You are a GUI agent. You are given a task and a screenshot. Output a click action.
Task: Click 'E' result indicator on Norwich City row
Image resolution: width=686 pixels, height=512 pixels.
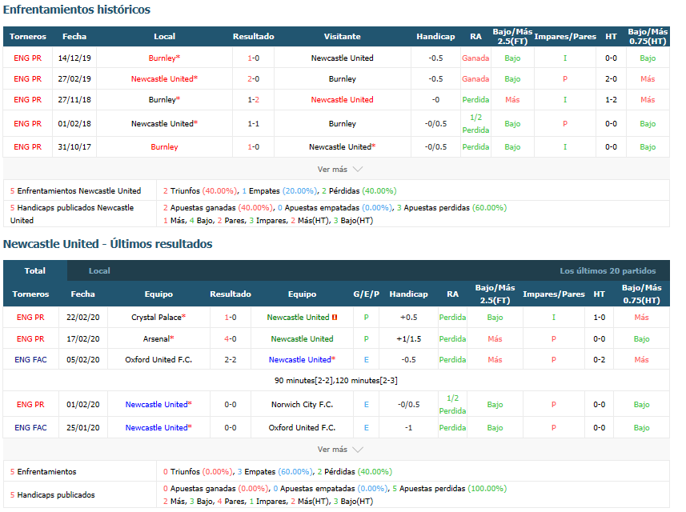tap(366, 405)
